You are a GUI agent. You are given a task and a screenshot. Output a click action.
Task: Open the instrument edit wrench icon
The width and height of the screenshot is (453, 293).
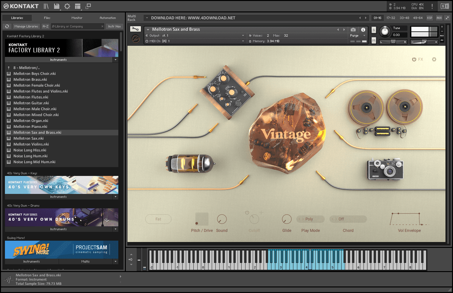coord(135,29)
